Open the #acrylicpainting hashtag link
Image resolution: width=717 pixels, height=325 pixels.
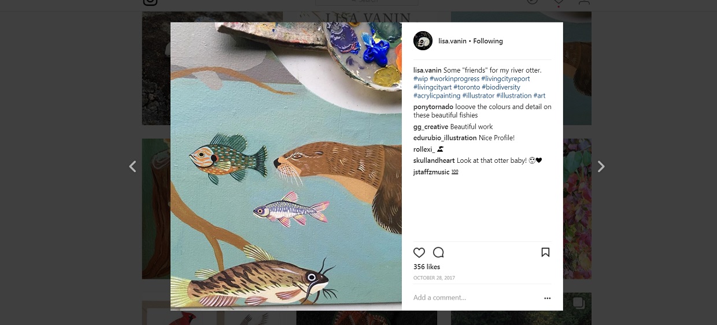pyautogui.click(x=437, y=96)
